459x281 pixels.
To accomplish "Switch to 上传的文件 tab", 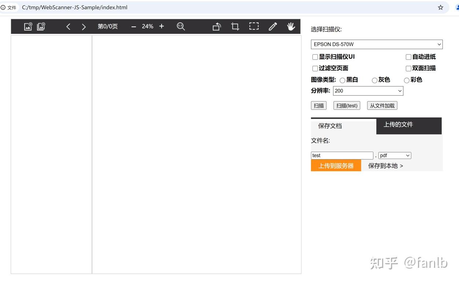I will pyautogui.click(x=409, y=126).
